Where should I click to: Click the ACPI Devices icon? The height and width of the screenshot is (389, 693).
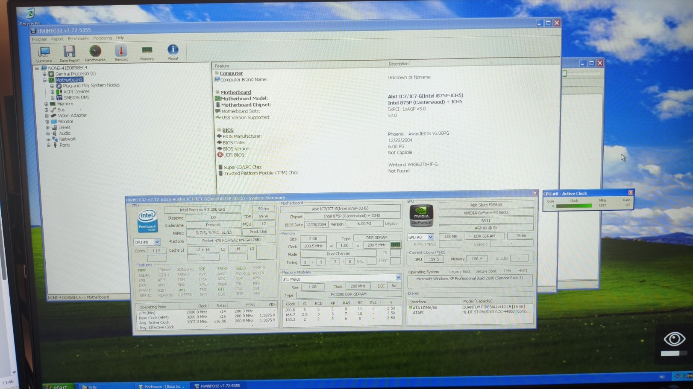pyautogui.click(x=59, y=92)
